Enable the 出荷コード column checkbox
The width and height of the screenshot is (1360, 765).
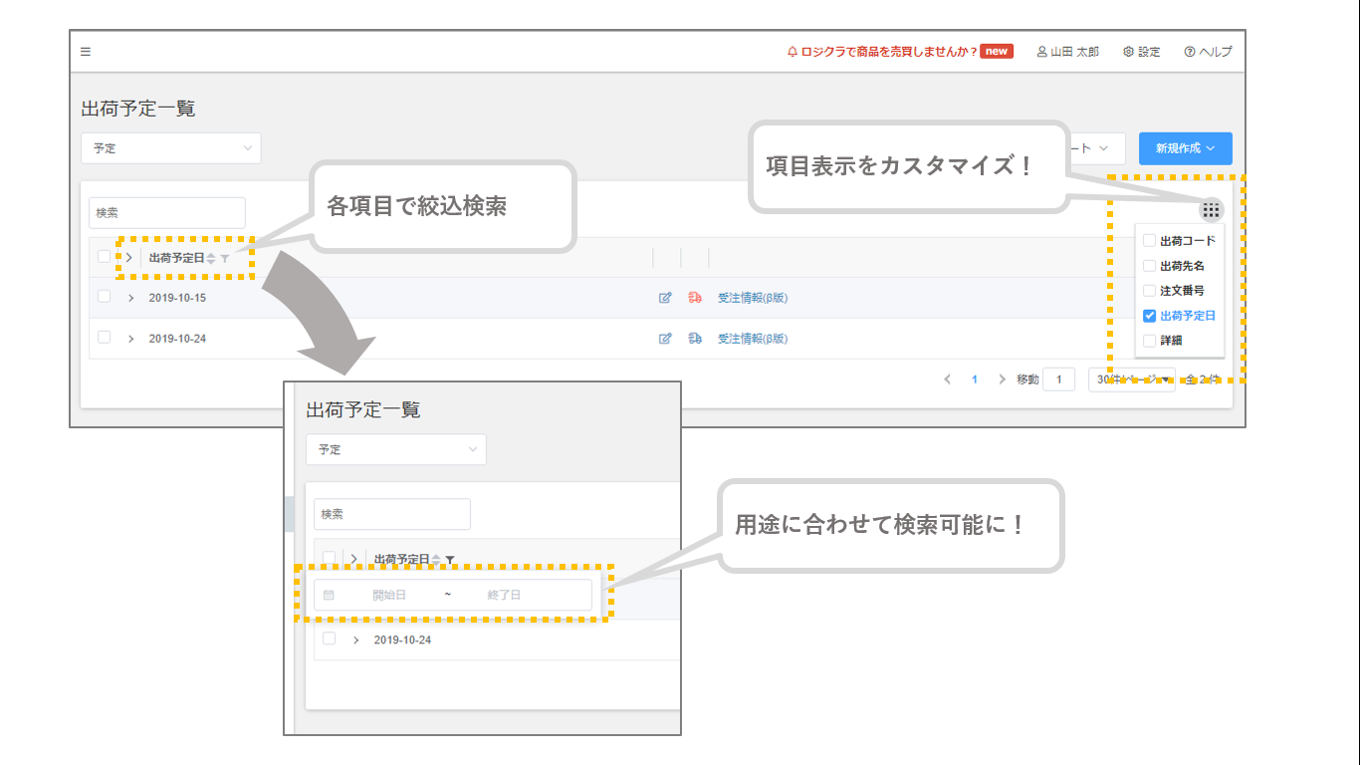[x=1149, y=240]
